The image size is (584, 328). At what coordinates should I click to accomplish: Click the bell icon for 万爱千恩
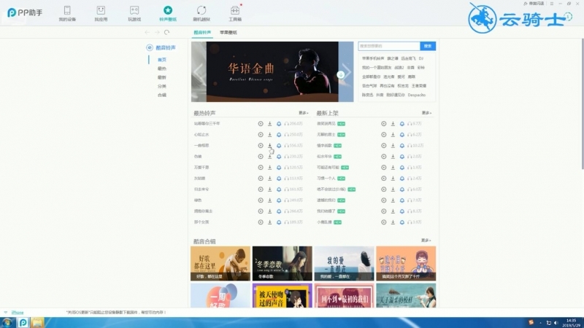pos(279,168)
